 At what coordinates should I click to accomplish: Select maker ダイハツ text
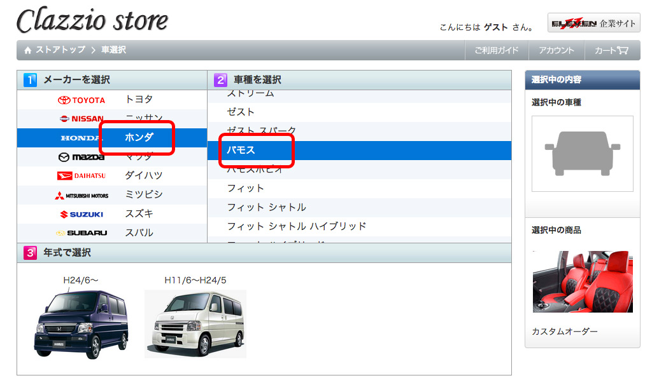pos(144,175)
